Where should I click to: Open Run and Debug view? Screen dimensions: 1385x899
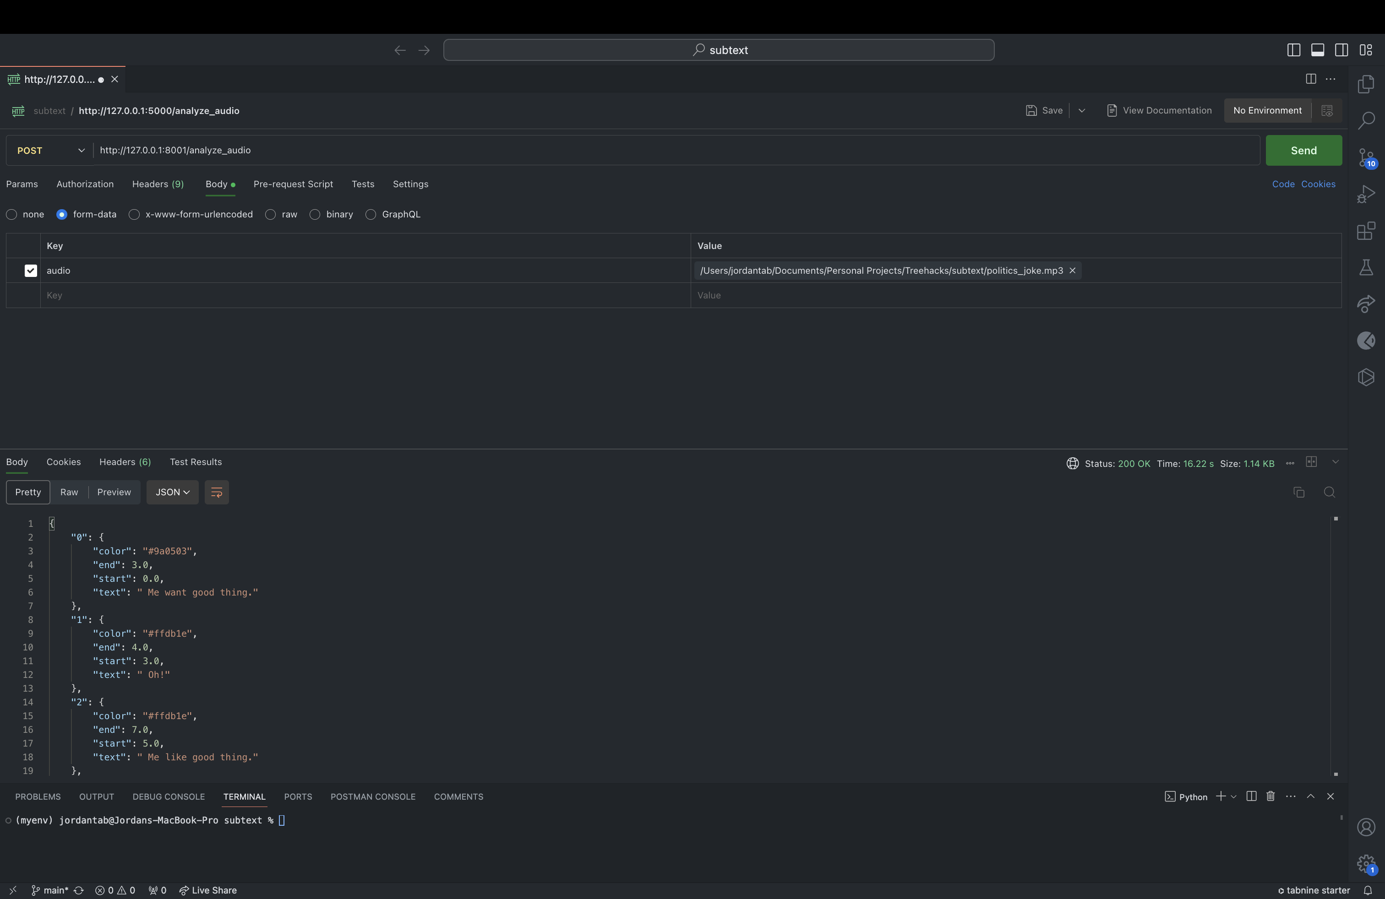1366,194
